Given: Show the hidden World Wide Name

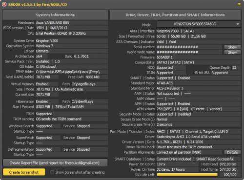Looking at the screenshot, I should (232, 52).
